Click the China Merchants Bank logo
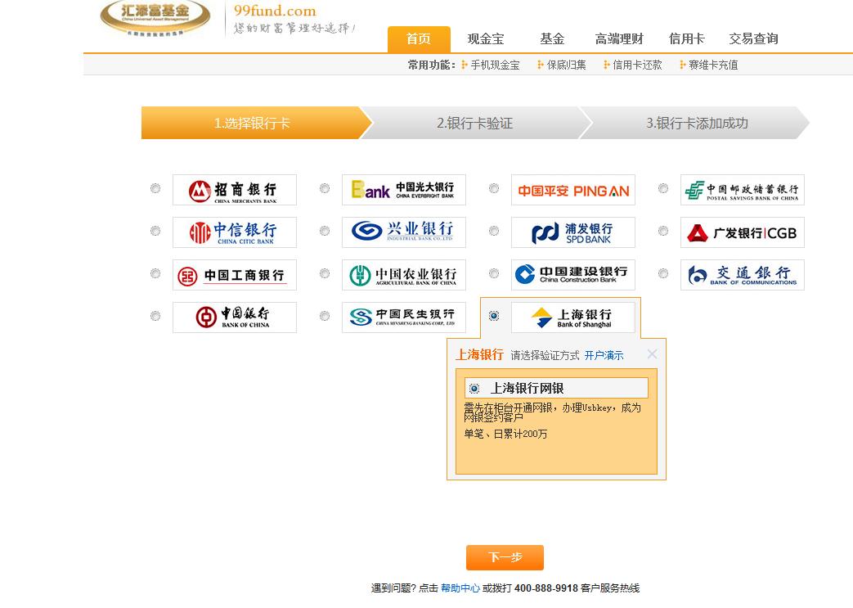Image resolution: width=853 pixels, height=608 pixels. coord(234,189)
